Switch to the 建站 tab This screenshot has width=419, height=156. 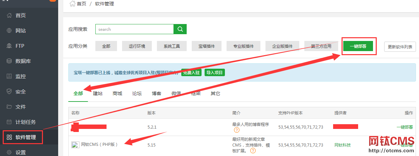(98, 93)
